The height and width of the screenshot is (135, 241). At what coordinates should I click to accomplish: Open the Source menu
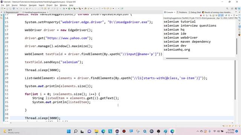click(x=15, y=5)
